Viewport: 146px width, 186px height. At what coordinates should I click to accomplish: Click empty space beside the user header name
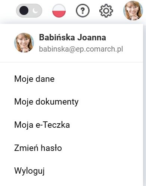tap(124, 37)
